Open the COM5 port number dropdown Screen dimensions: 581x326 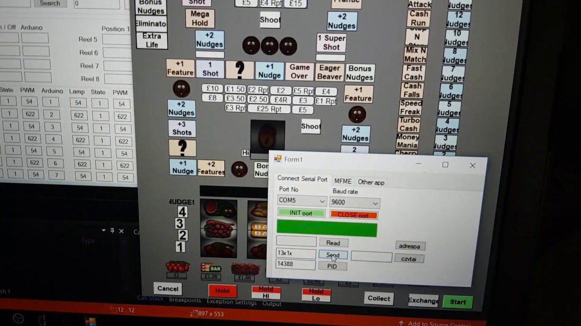pos(322,201)
